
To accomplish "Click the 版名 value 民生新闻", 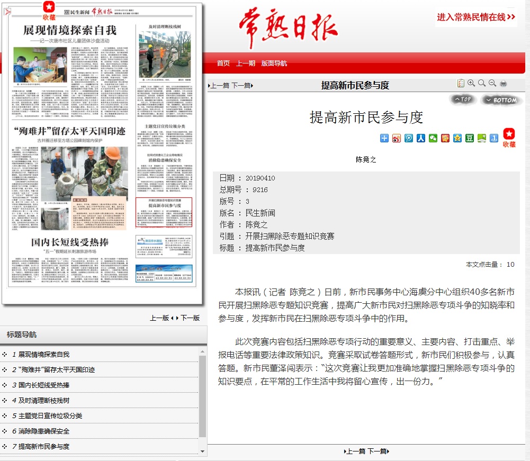I will (260, 213).
